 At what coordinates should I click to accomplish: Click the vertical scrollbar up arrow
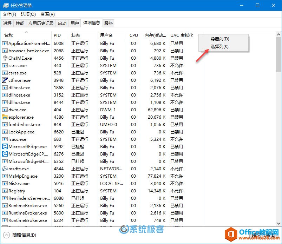278,35
